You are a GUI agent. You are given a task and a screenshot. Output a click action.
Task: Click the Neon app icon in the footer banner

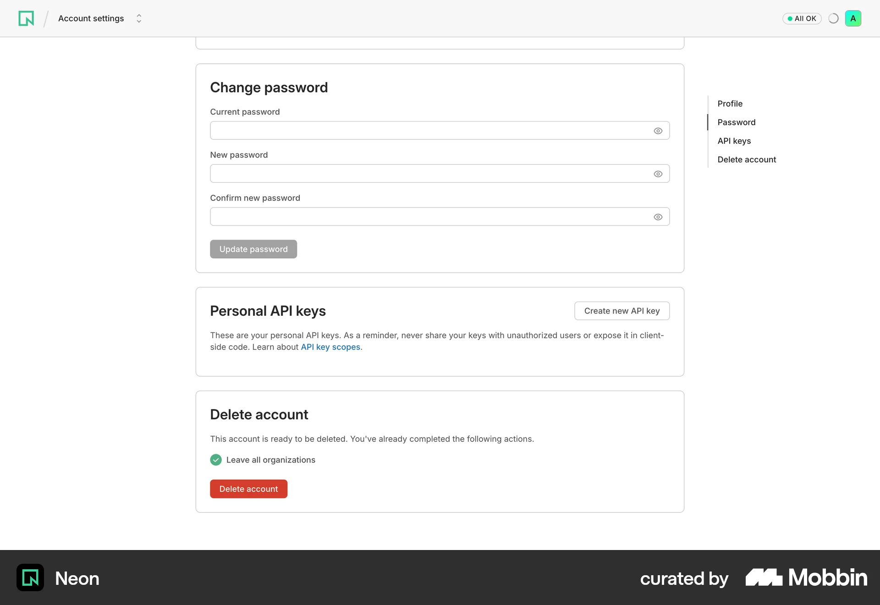click(x=30, y=577)
